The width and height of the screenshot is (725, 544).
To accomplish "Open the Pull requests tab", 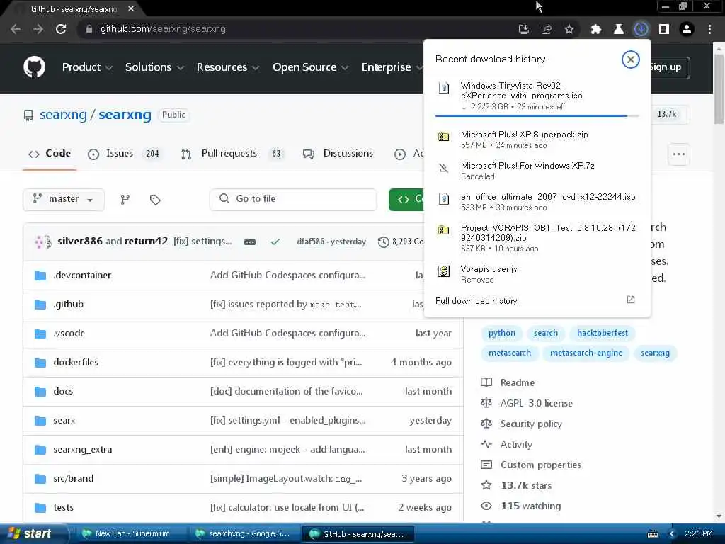I will click(x=232, y=154).
